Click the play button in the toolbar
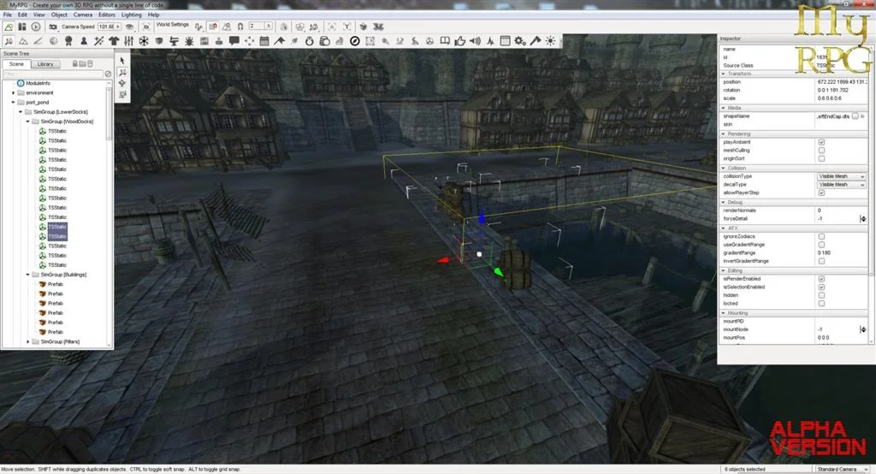This screenshot has height=474, width=876. [x=36, y=27]
